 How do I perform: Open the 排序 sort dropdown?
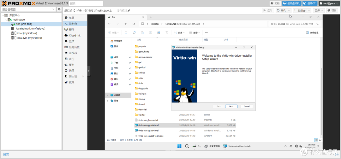coord(179,32)
